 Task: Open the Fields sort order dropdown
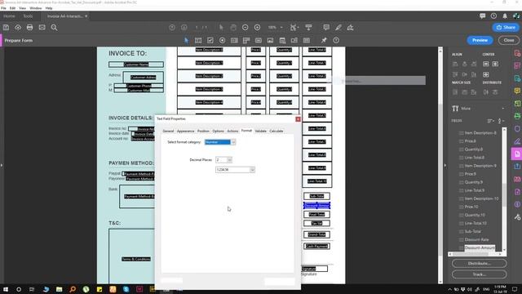[x=491, y=121]
